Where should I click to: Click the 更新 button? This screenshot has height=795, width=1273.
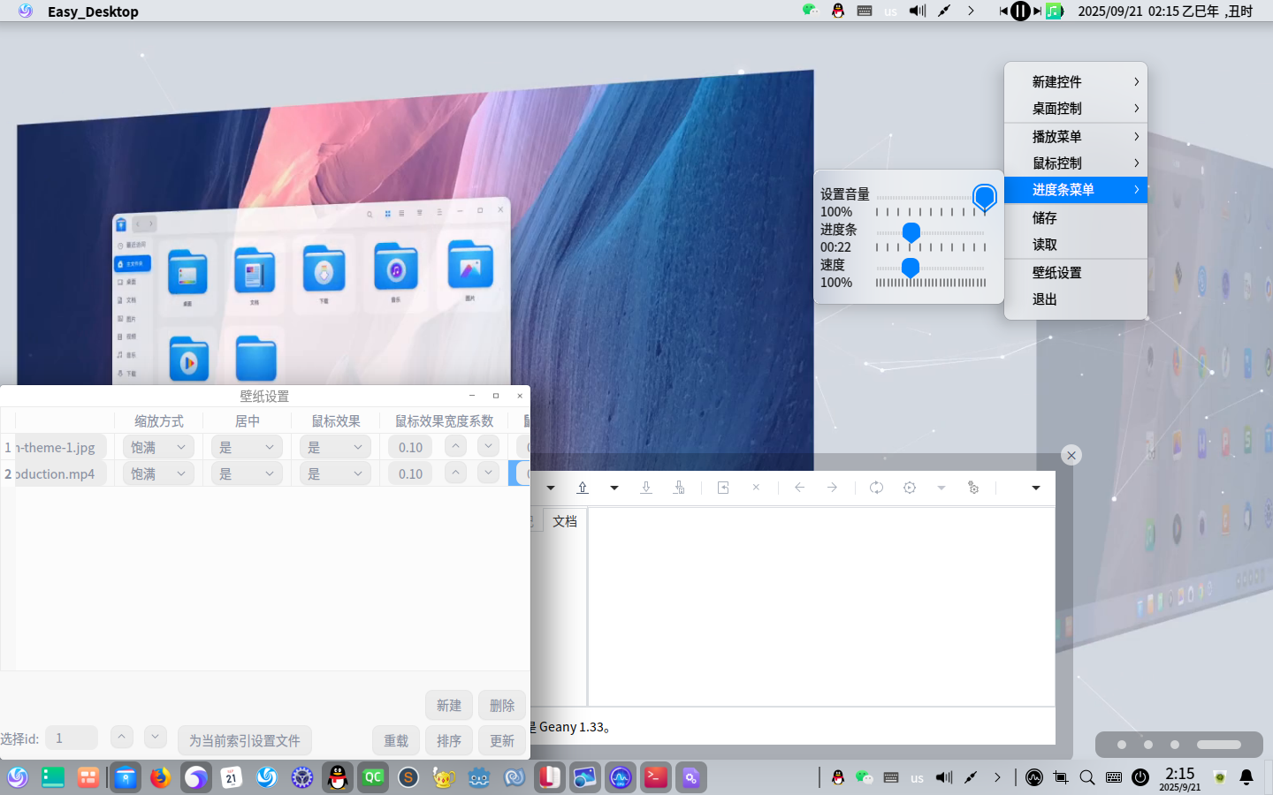click(502, 740)
